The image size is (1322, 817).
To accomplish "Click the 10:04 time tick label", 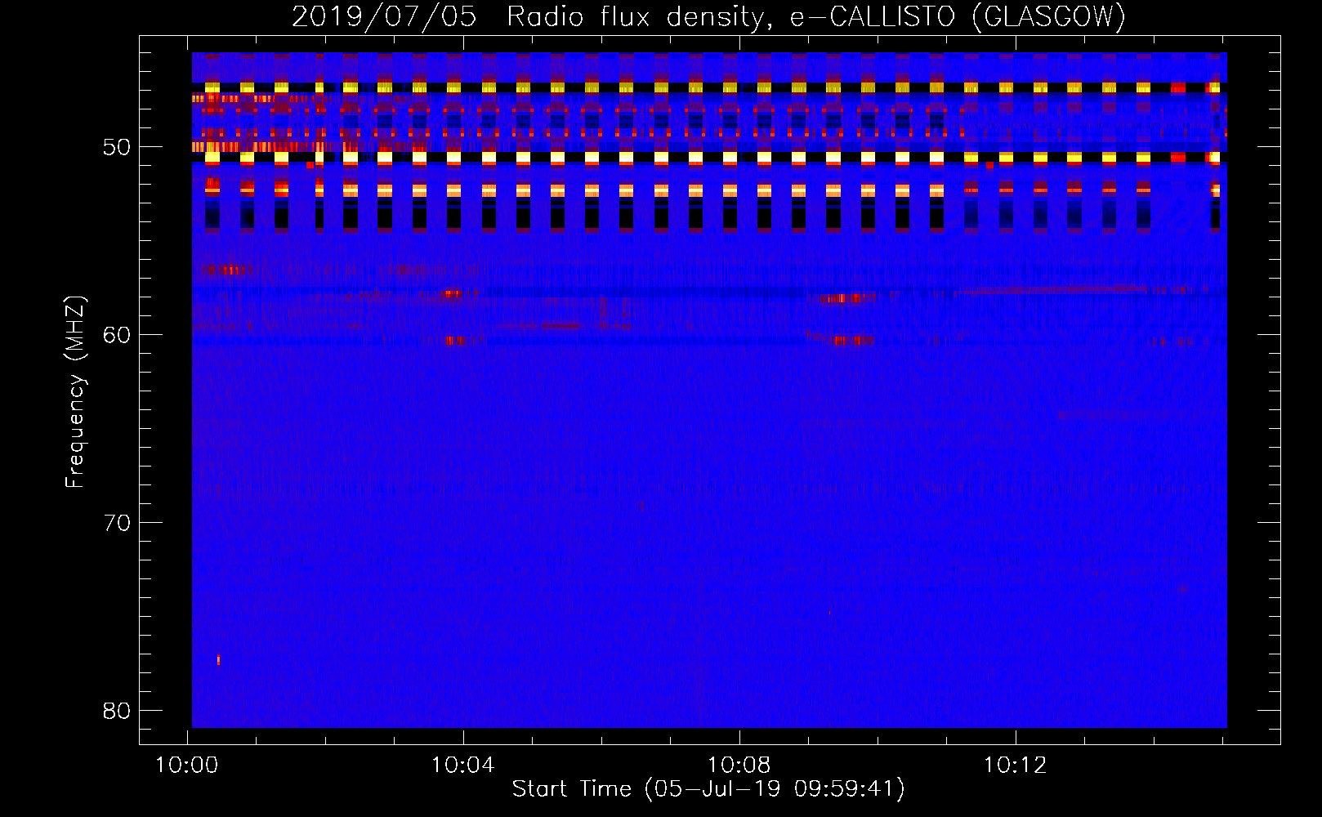I will click(x=463, y=766).
